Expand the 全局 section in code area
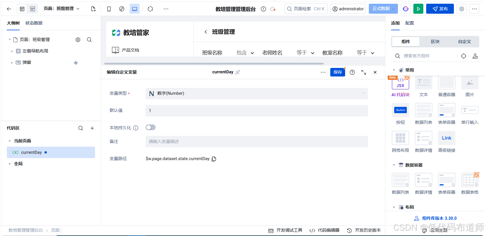 (x=10, y=164)
